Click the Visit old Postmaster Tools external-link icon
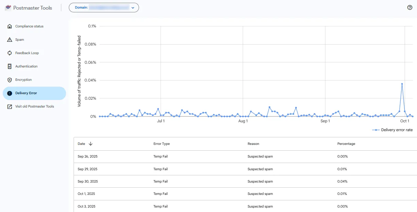Screen dimensions: 417x212 pyautogui.click(x=10, y=107)
